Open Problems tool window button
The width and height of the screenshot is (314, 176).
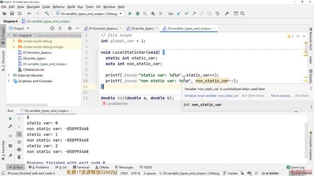point(39,167)
